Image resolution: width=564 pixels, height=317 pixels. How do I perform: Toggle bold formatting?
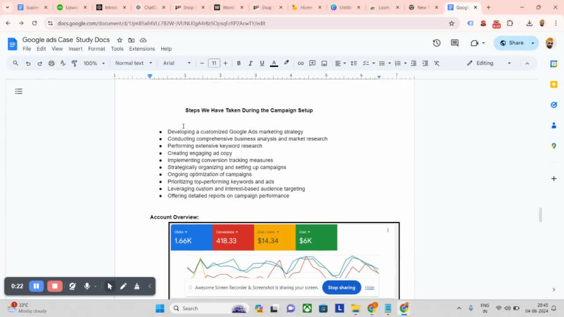pos(239,63)
